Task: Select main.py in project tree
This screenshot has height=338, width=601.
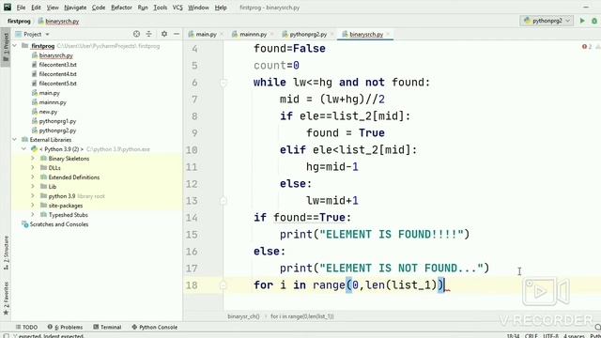Action: pos(49,93)
